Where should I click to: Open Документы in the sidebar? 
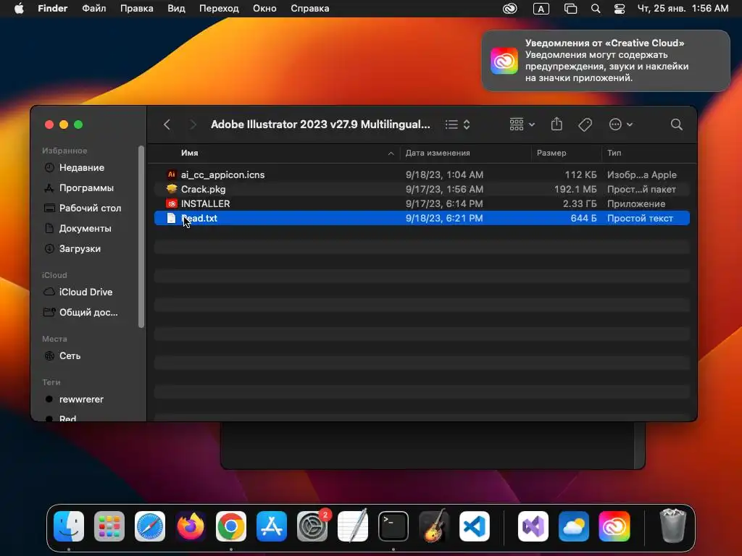coord(86,228)
